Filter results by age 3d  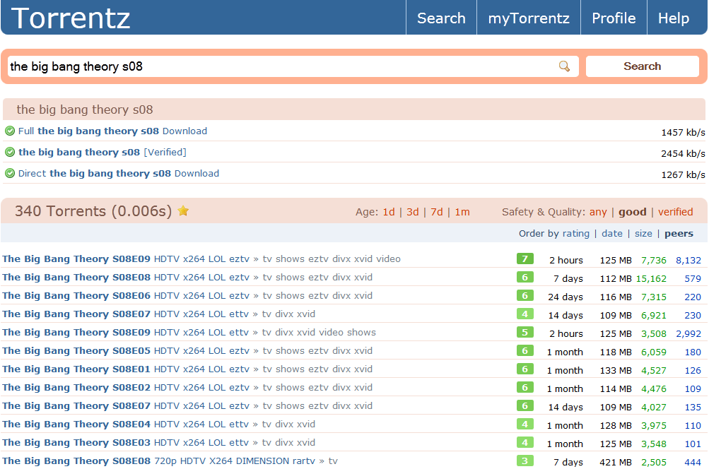[x=412, y=212]
